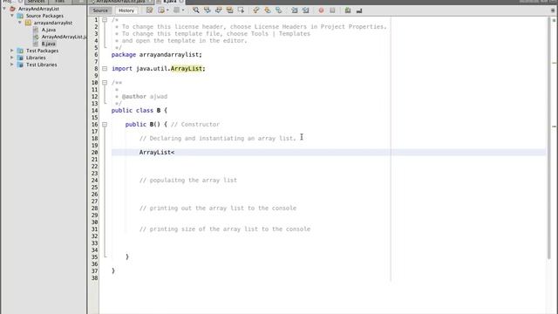Click the Libraries folder icon

(x=20, y=58)
